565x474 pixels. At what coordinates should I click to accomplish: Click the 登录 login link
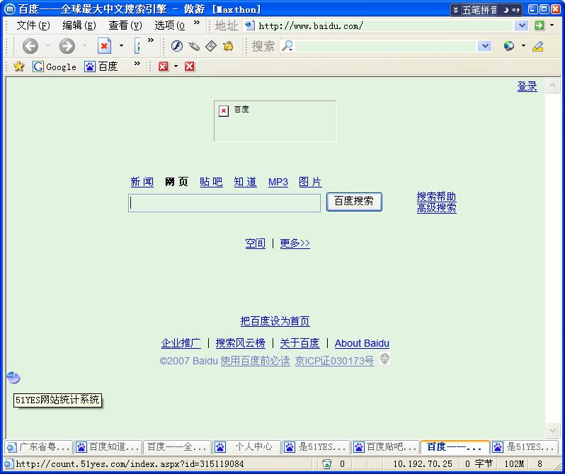tap(527, 86)
